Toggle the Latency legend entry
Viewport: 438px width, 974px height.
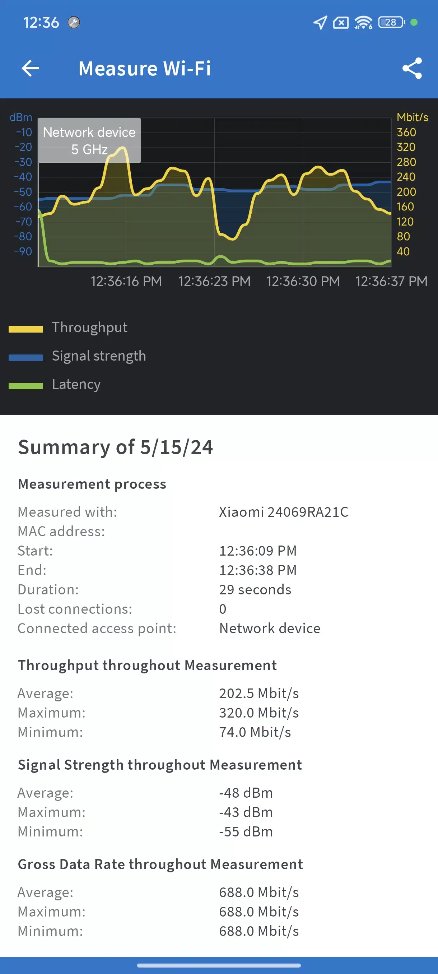55,384
